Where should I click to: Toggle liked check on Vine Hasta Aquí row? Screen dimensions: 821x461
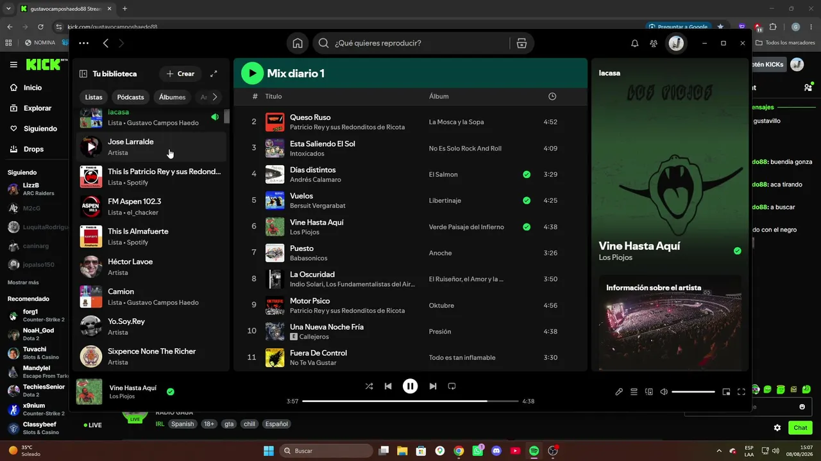pyautogui.click(x=527, y=227)
